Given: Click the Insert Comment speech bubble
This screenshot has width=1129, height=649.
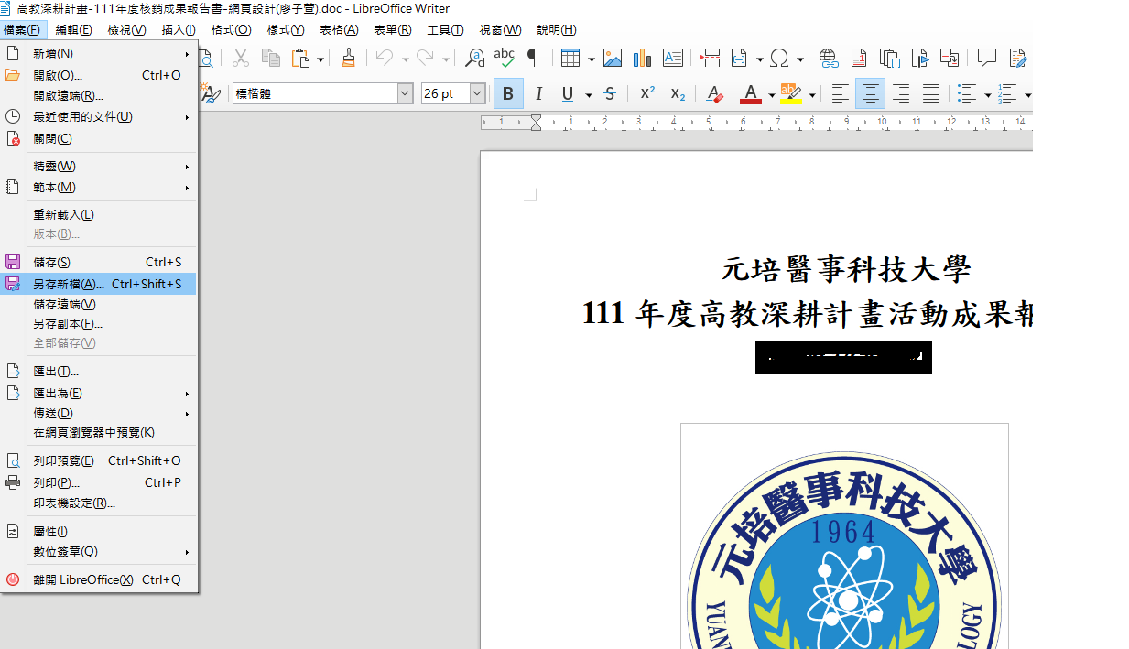Looking at the screenshot, I should [987, 58].
